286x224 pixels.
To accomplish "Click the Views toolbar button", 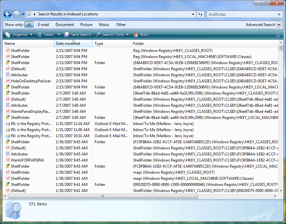I will [x=46, y=35].
